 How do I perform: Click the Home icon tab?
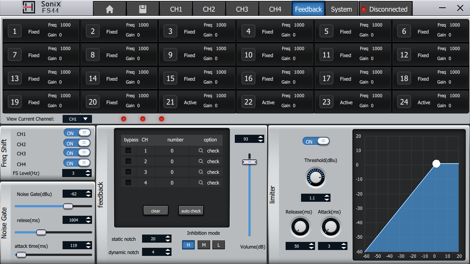tap(109, 9)
